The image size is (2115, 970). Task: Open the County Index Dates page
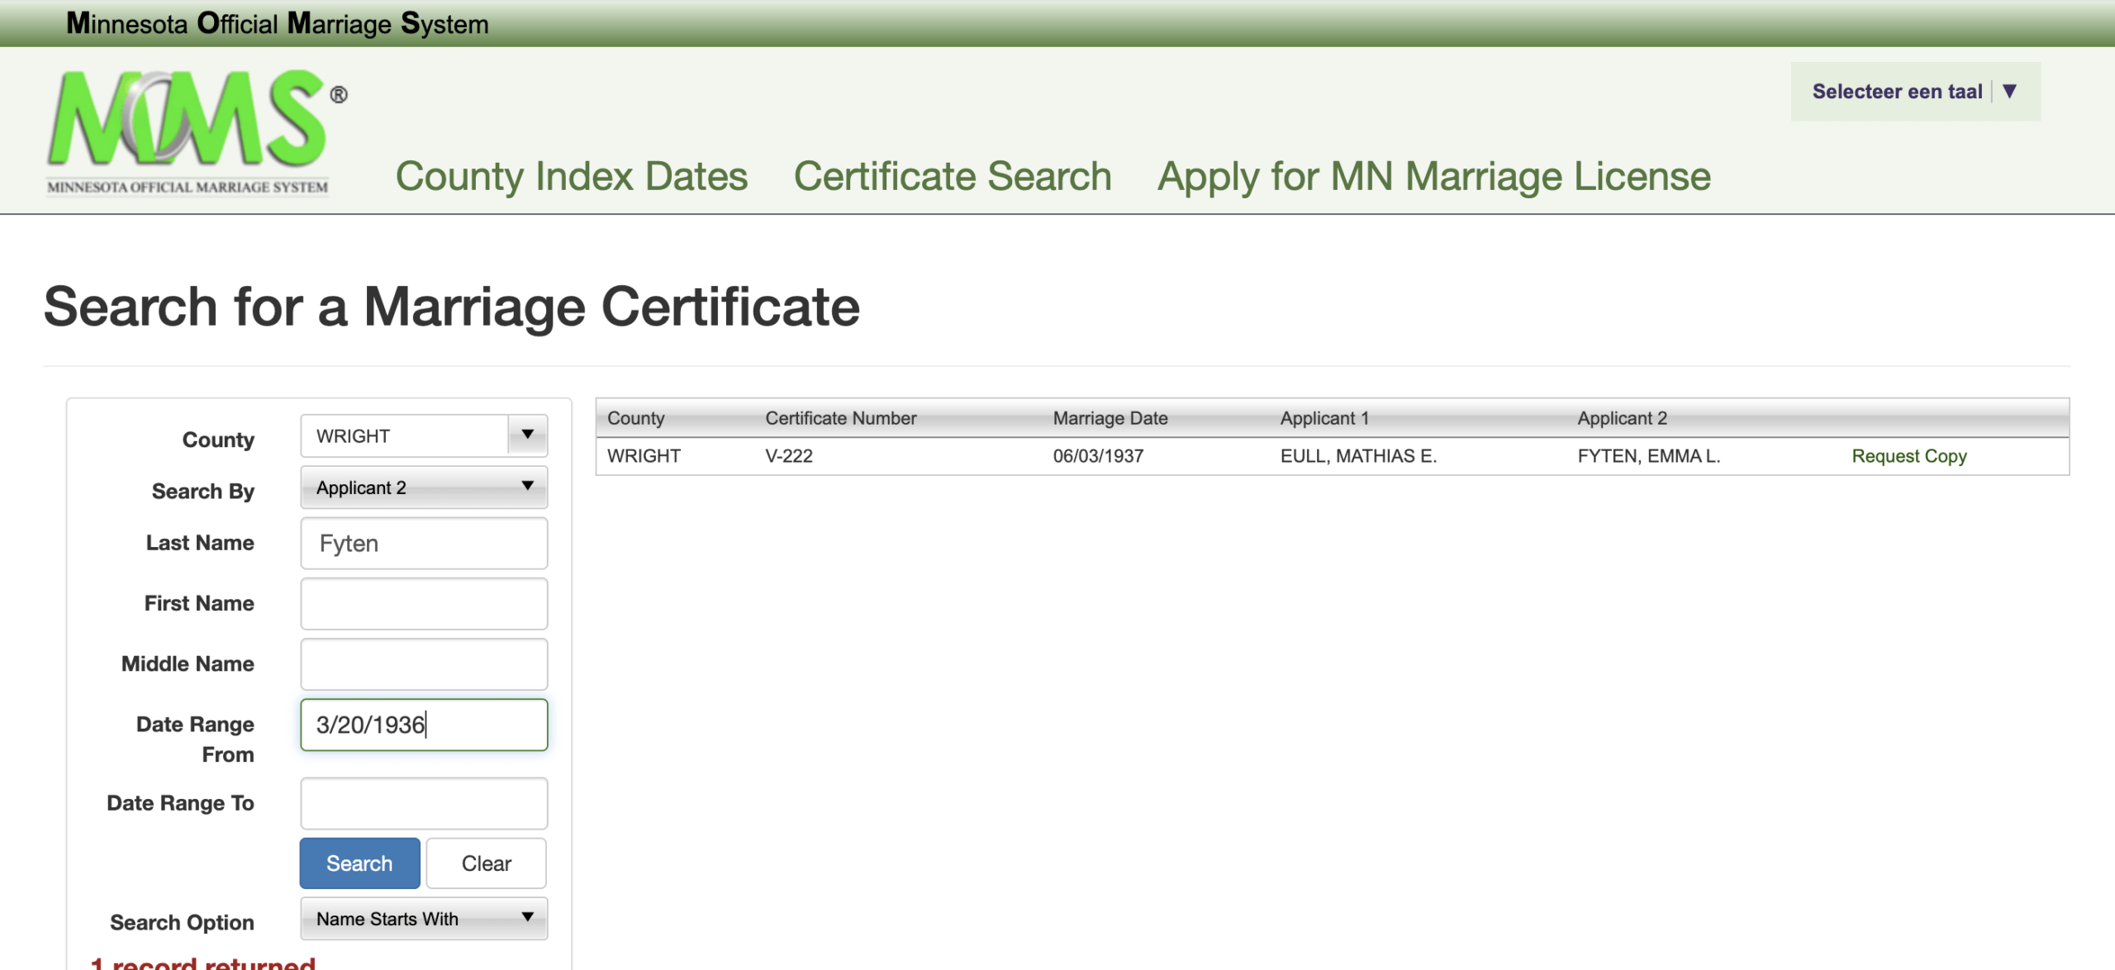(571, 176)
